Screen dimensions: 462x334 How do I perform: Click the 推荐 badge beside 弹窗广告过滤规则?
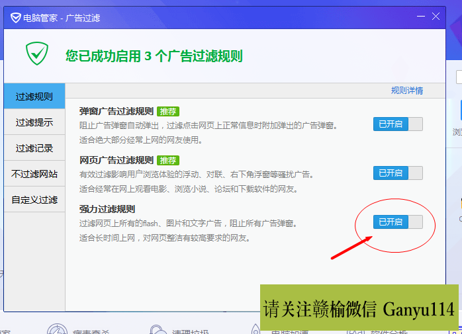(x=168, y=111)
